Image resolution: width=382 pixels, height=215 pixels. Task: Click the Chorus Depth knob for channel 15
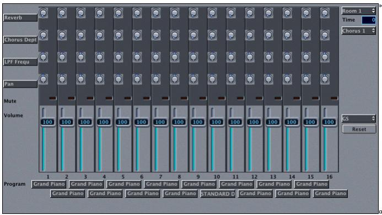coord(306,35)
